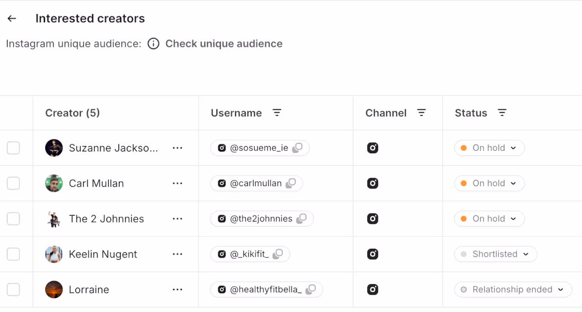This screenshot has height=312, width=582.
Task: Click the back arrow icon
Action: pos(12,18)
